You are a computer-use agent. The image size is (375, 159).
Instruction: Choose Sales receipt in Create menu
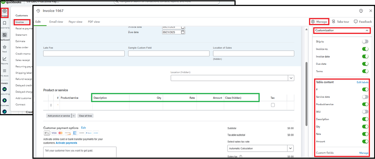pos(23,60)
